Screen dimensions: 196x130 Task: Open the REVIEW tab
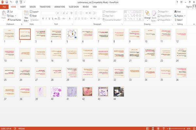point(86,7)
